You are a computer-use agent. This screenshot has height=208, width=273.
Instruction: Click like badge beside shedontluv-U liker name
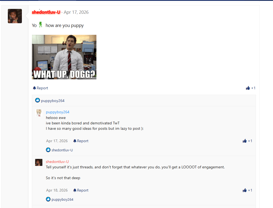pos(48,150)
